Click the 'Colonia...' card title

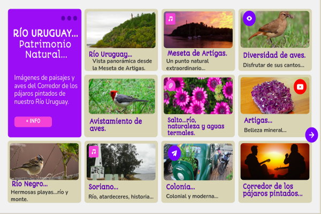pyautogui.click(x=181, y=187)
